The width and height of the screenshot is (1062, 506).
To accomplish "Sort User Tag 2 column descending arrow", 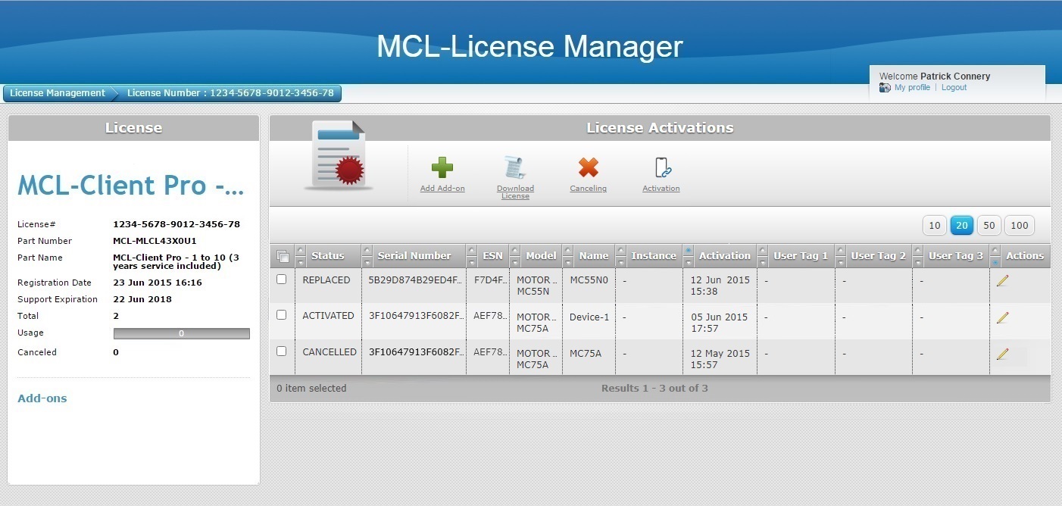I will (841, 262).
